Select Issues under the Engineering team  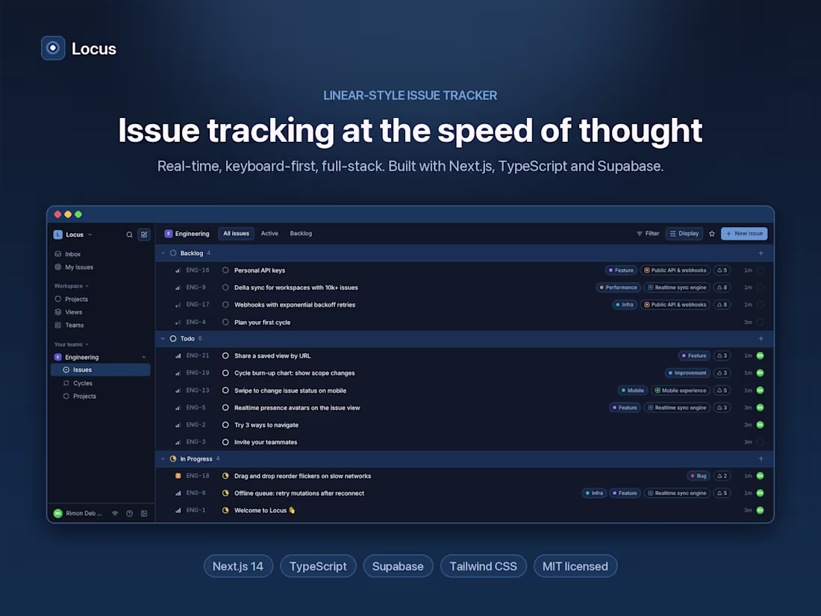tap(101, 370)
